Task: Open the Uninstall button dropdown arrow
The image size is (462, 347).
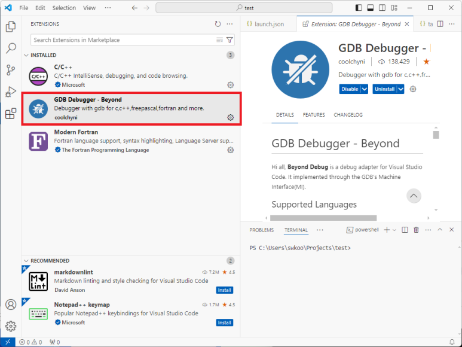Action: (x=400, y=89)
